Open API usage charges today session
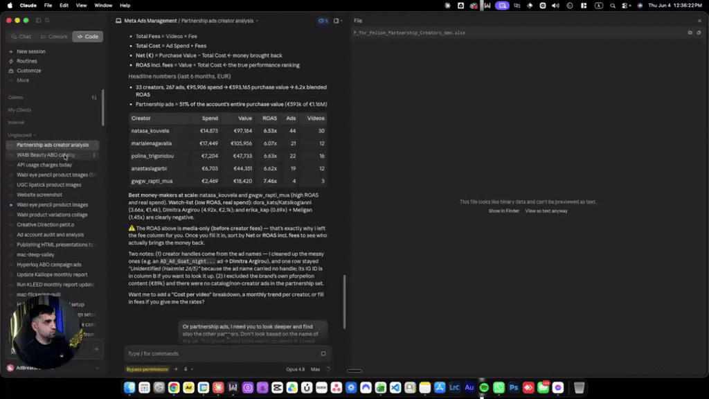 click(x=44, y=165)
